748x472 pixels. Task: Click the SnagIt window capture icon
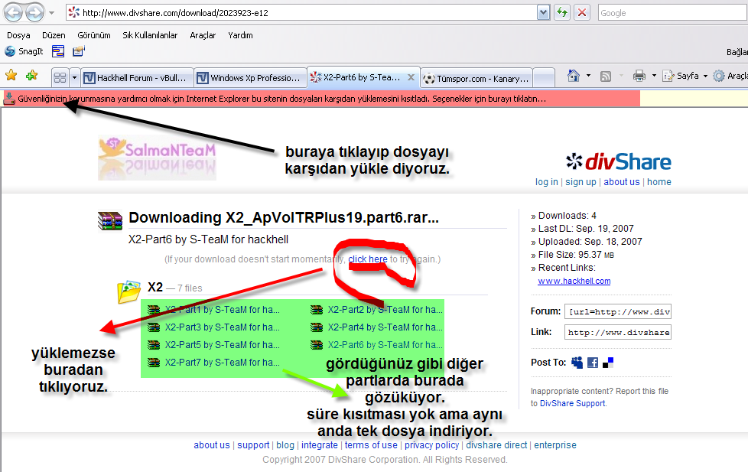click(58, 51)
